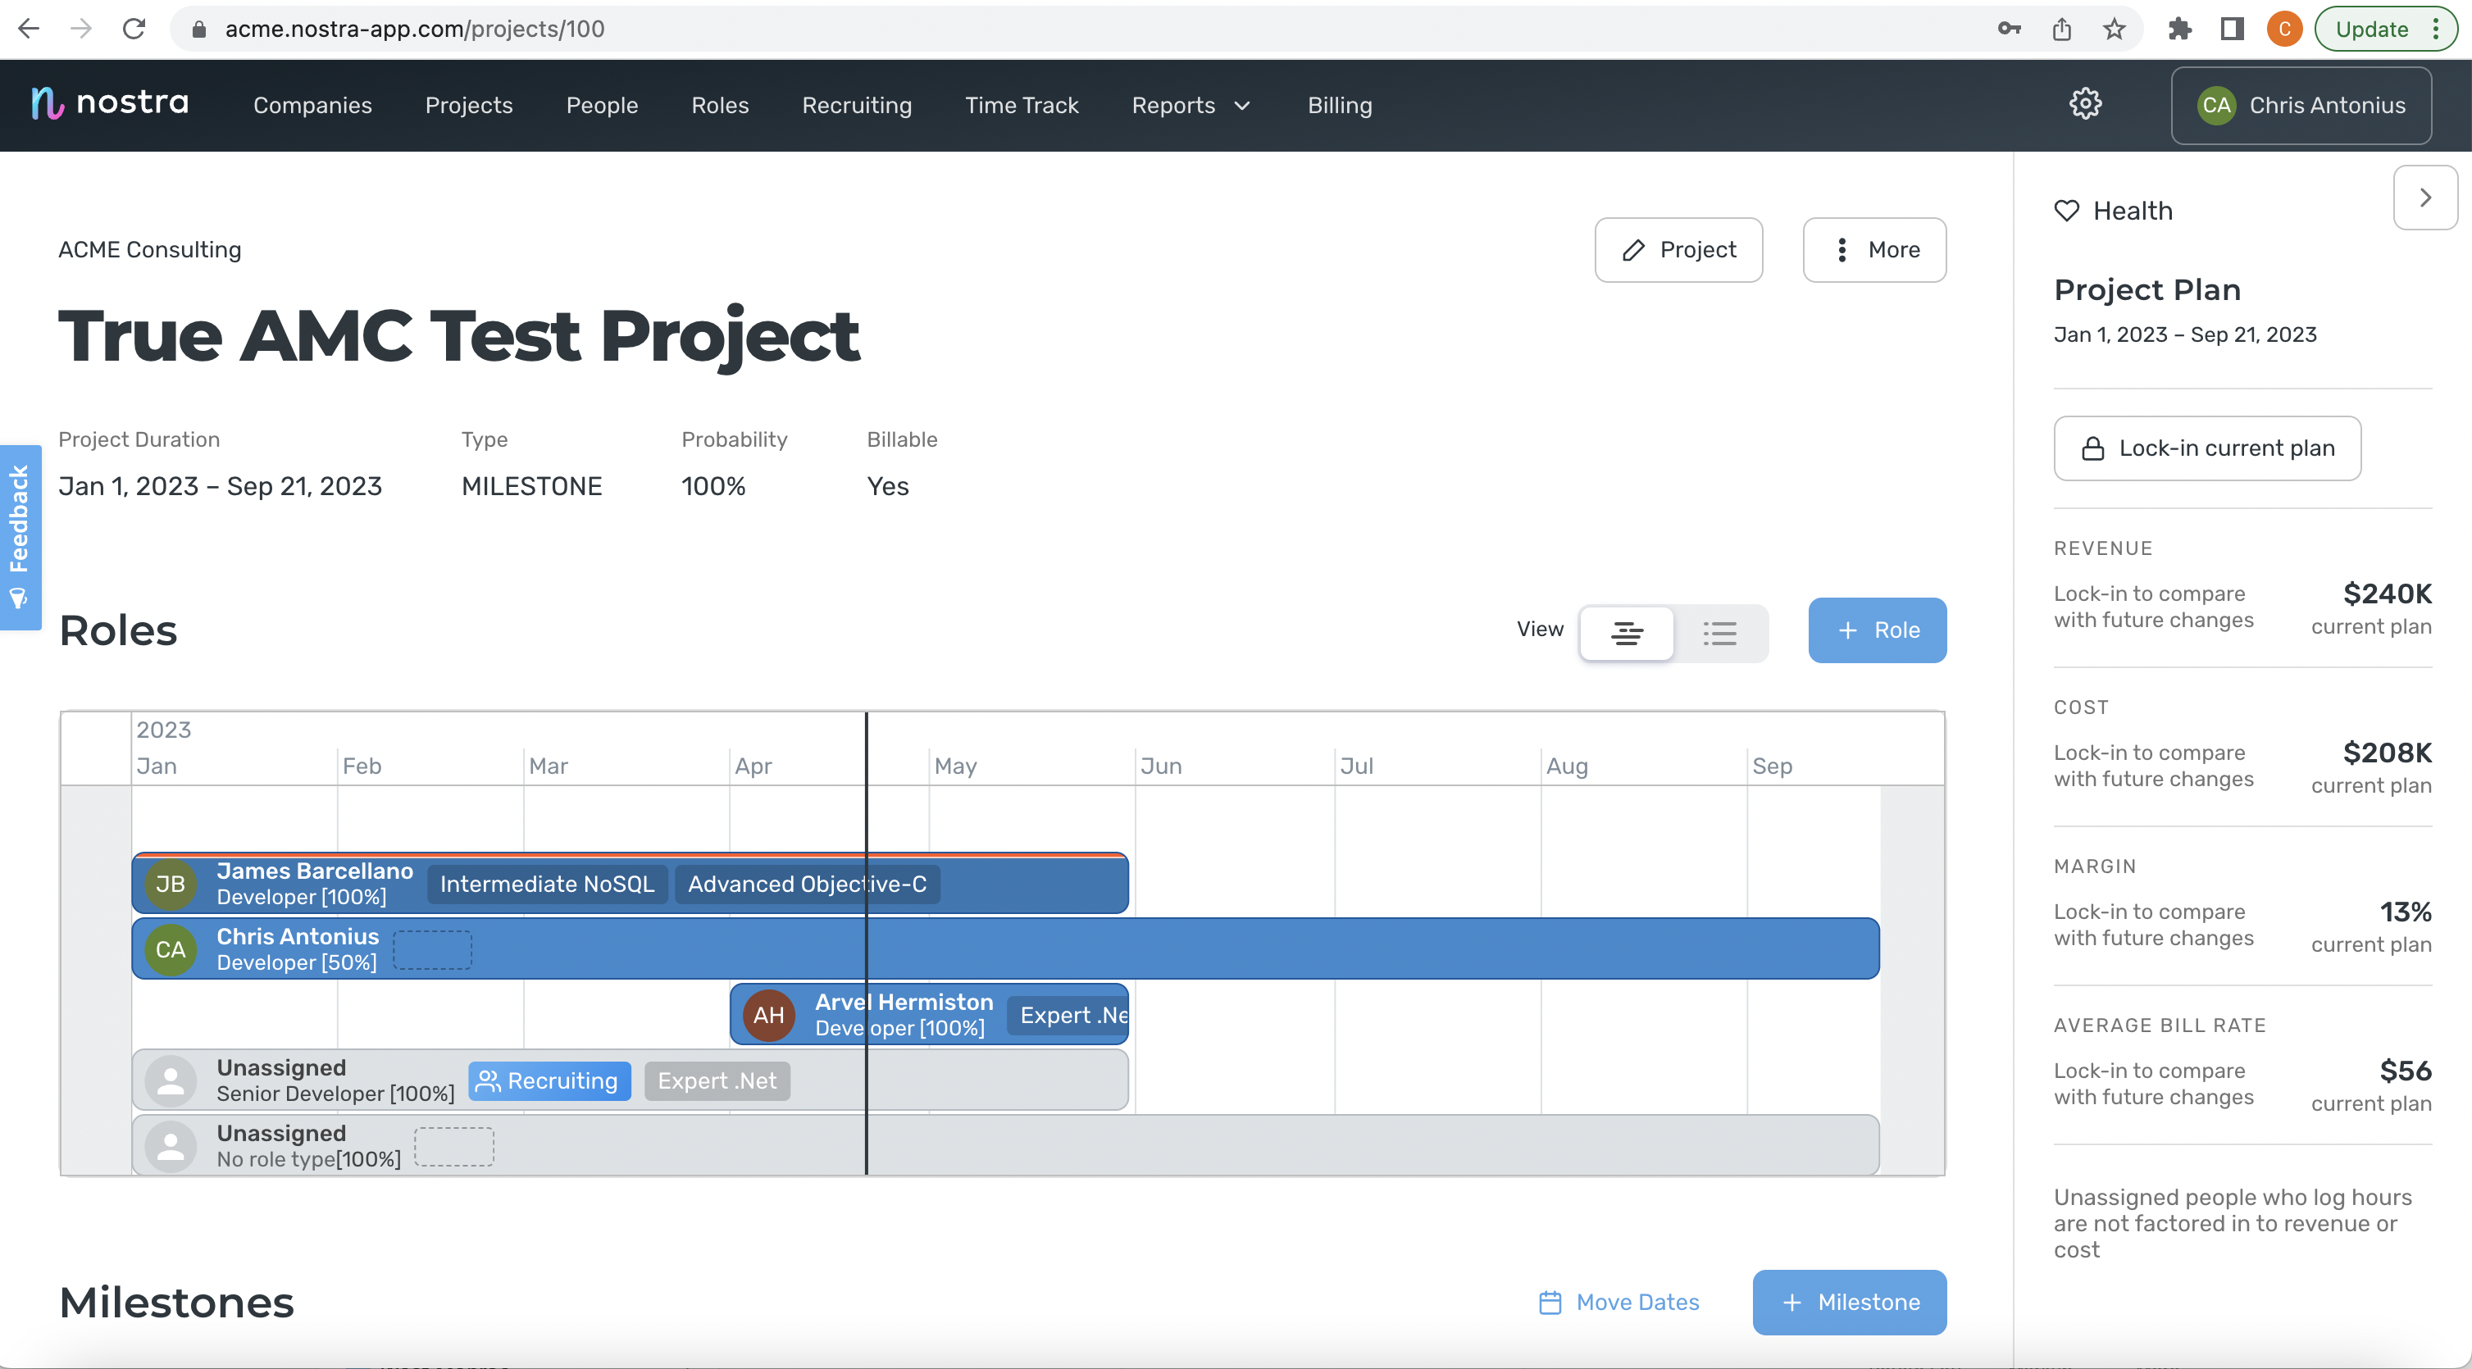
Task: Open the More options menu
Action: click(1874, 250)
